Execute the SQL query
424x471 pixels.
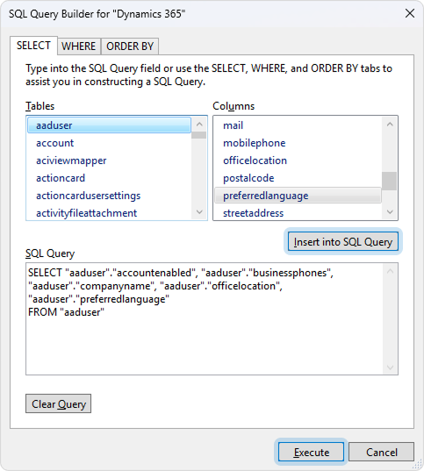point(311,452)
